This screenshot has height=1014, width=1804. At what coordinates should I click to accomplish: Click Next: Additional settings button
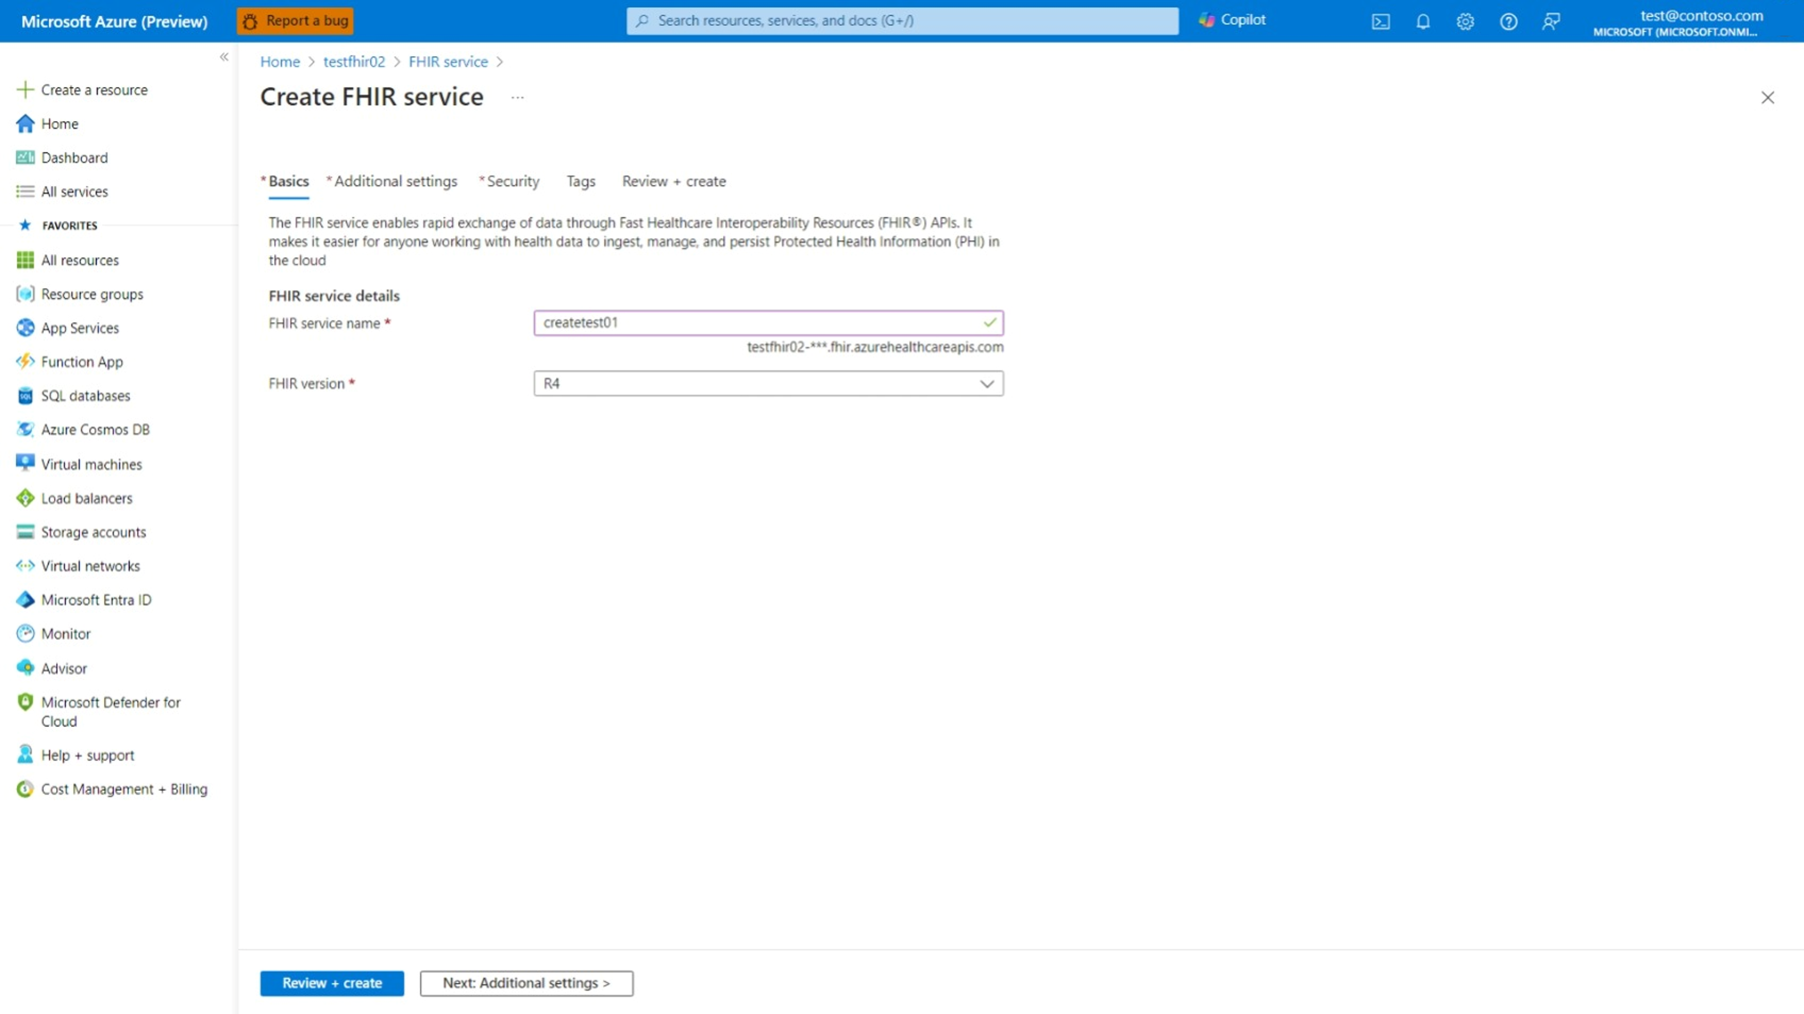[x=526, y=982]
